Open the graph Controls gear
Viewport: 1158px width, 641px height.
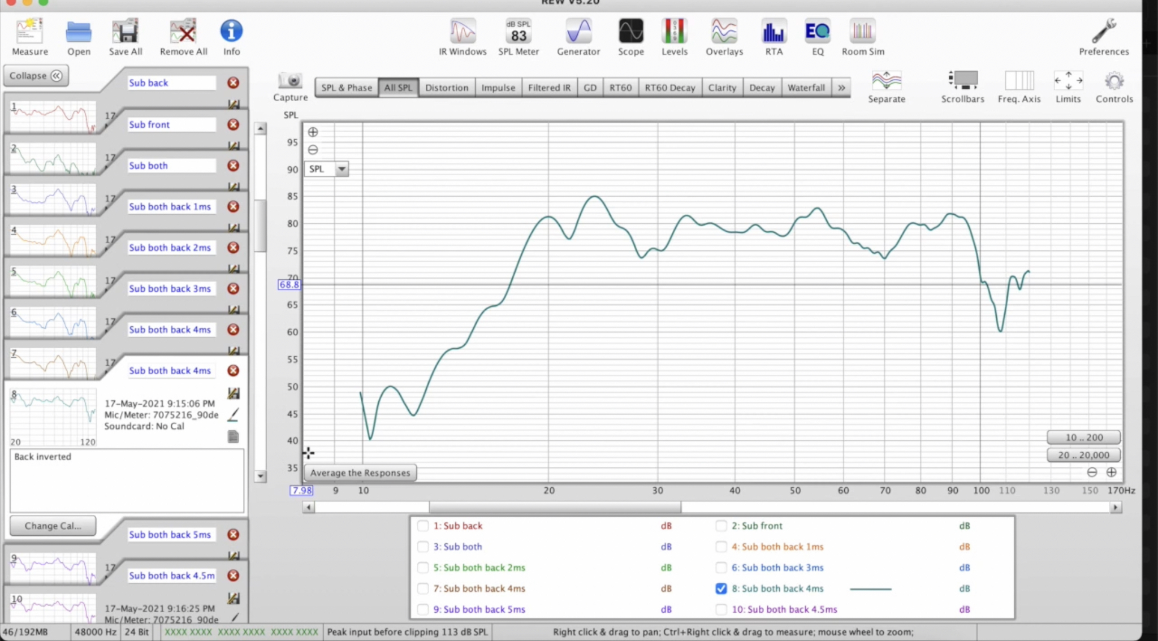[1114, 86]
